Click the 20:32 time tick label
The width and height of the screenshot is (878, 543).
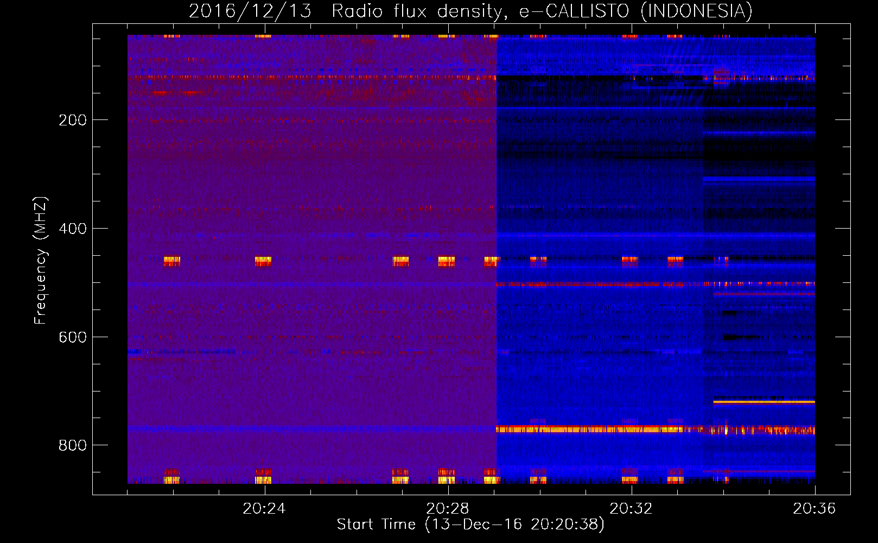pos(631,508)
